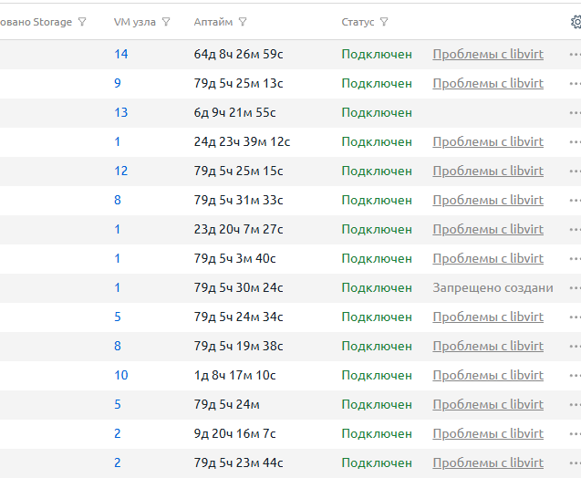Open VM count link 12
Image resolution: width=581 pixels, height=478 pixels.
coord(121,171)
